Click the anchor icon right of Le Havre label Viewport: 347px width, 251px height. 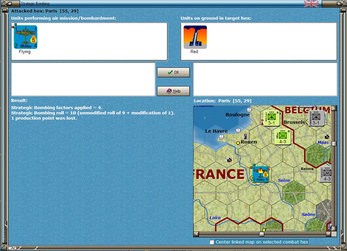click(x=238, y=130)
